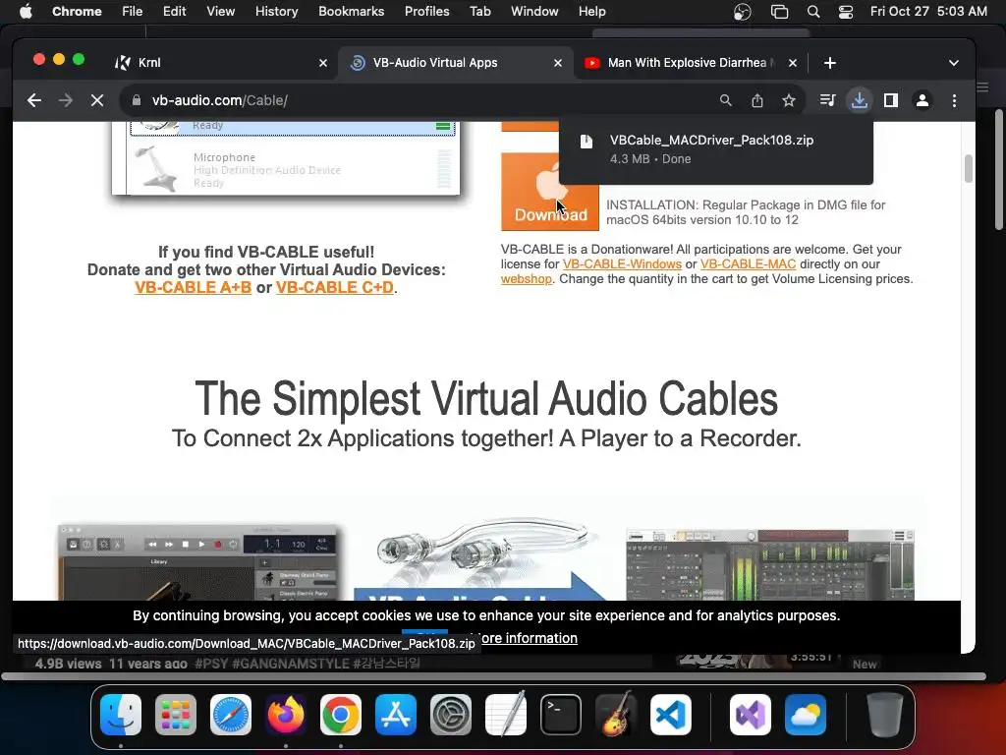Close the Krnl tab
The image size is (1006, 755).
pyautogui.click(x=322, y=63)
